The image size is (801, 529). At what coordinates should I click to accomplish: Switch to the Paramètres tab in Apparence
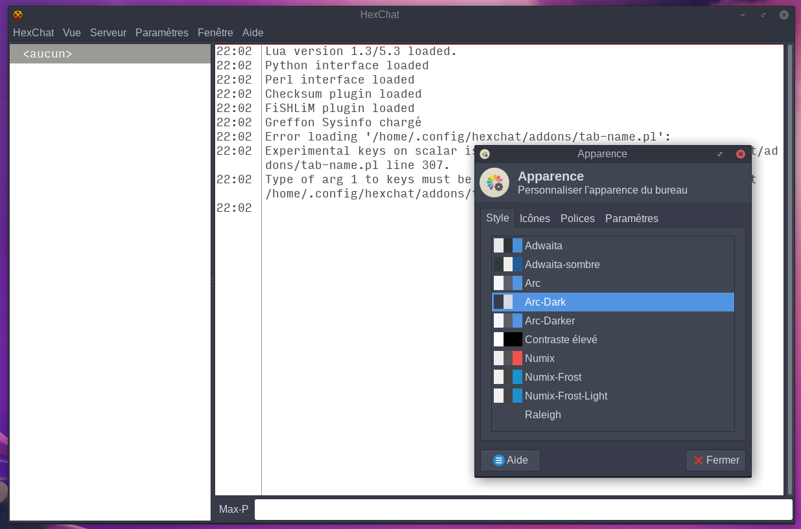pos(631,218)
